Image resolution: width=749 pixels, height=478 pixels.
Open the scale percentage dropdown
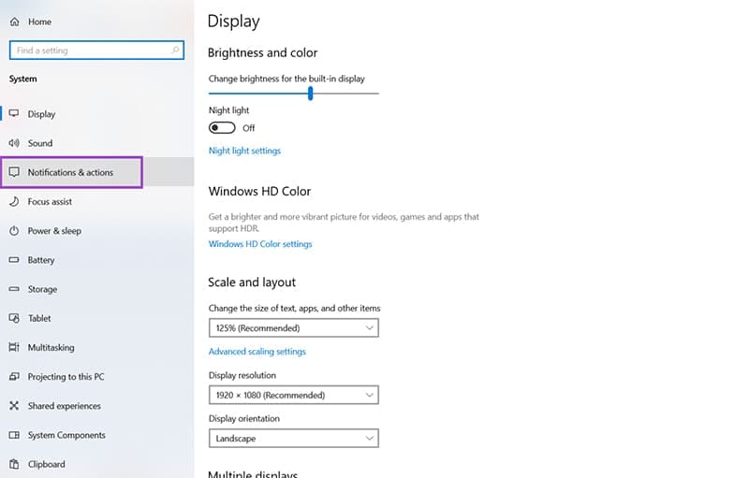pos(293,328)
